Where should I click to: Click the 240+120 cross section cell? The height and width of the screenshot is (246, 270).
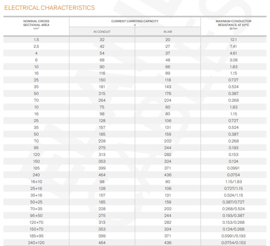tap(36, 242)
